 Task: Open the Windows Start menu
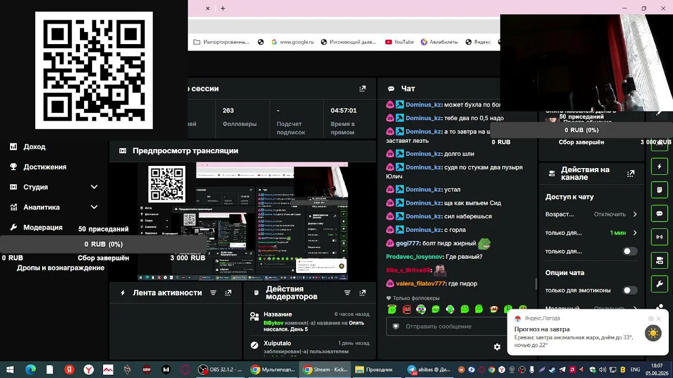click(10, 370)
